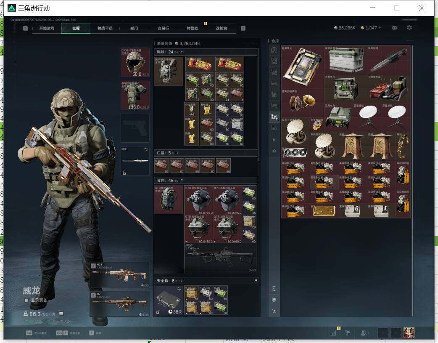Image resolution: width=438 pixels, height=343 pixels.
Task: Open the statistics bar-chart icon in bottom bar
Action: tap(333, 333)
